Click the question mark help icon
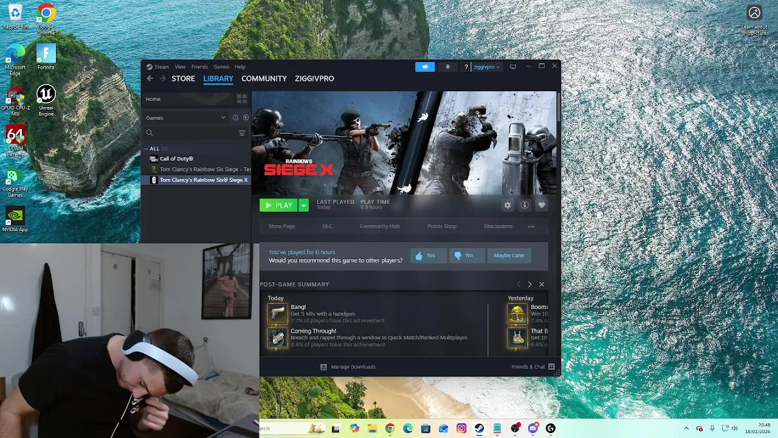The image size is (778, 438). (x=466, y=67)
